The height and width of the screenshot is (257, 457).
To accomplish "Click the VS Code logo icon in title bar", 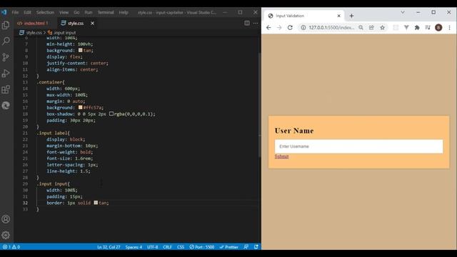I will click(x=4, y=12).
